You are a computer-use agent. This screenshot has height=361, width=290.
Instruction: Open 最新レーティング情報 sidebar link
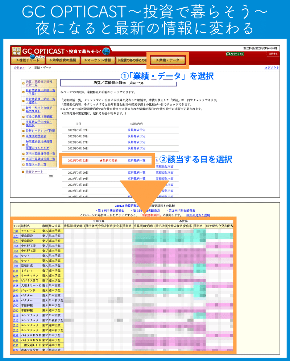[40, 131]
